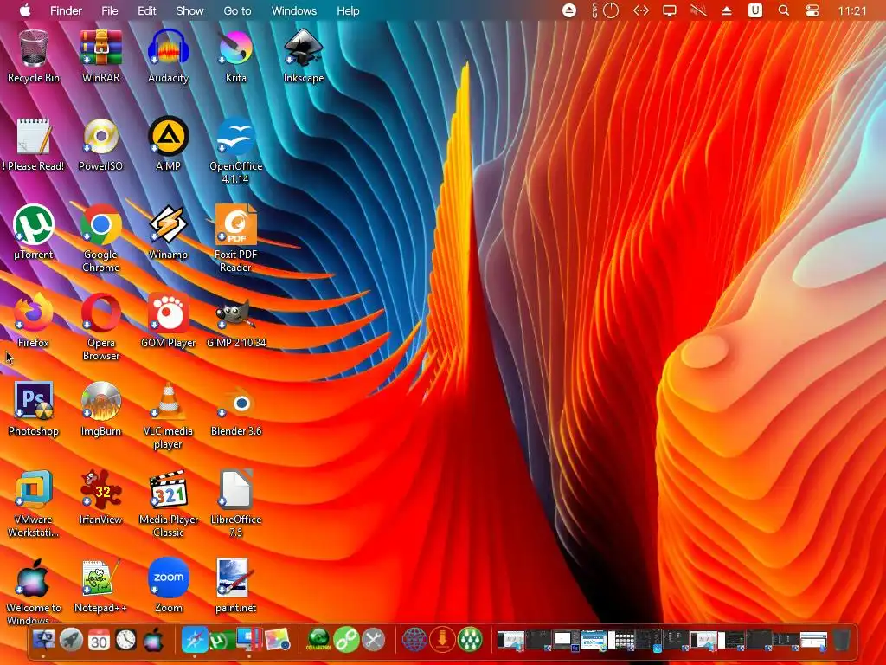Image resolution: width=886 pixels, height=665 pixels.
Task: Click the IrfanView shortcut
Action: click(x=100, y=496)
